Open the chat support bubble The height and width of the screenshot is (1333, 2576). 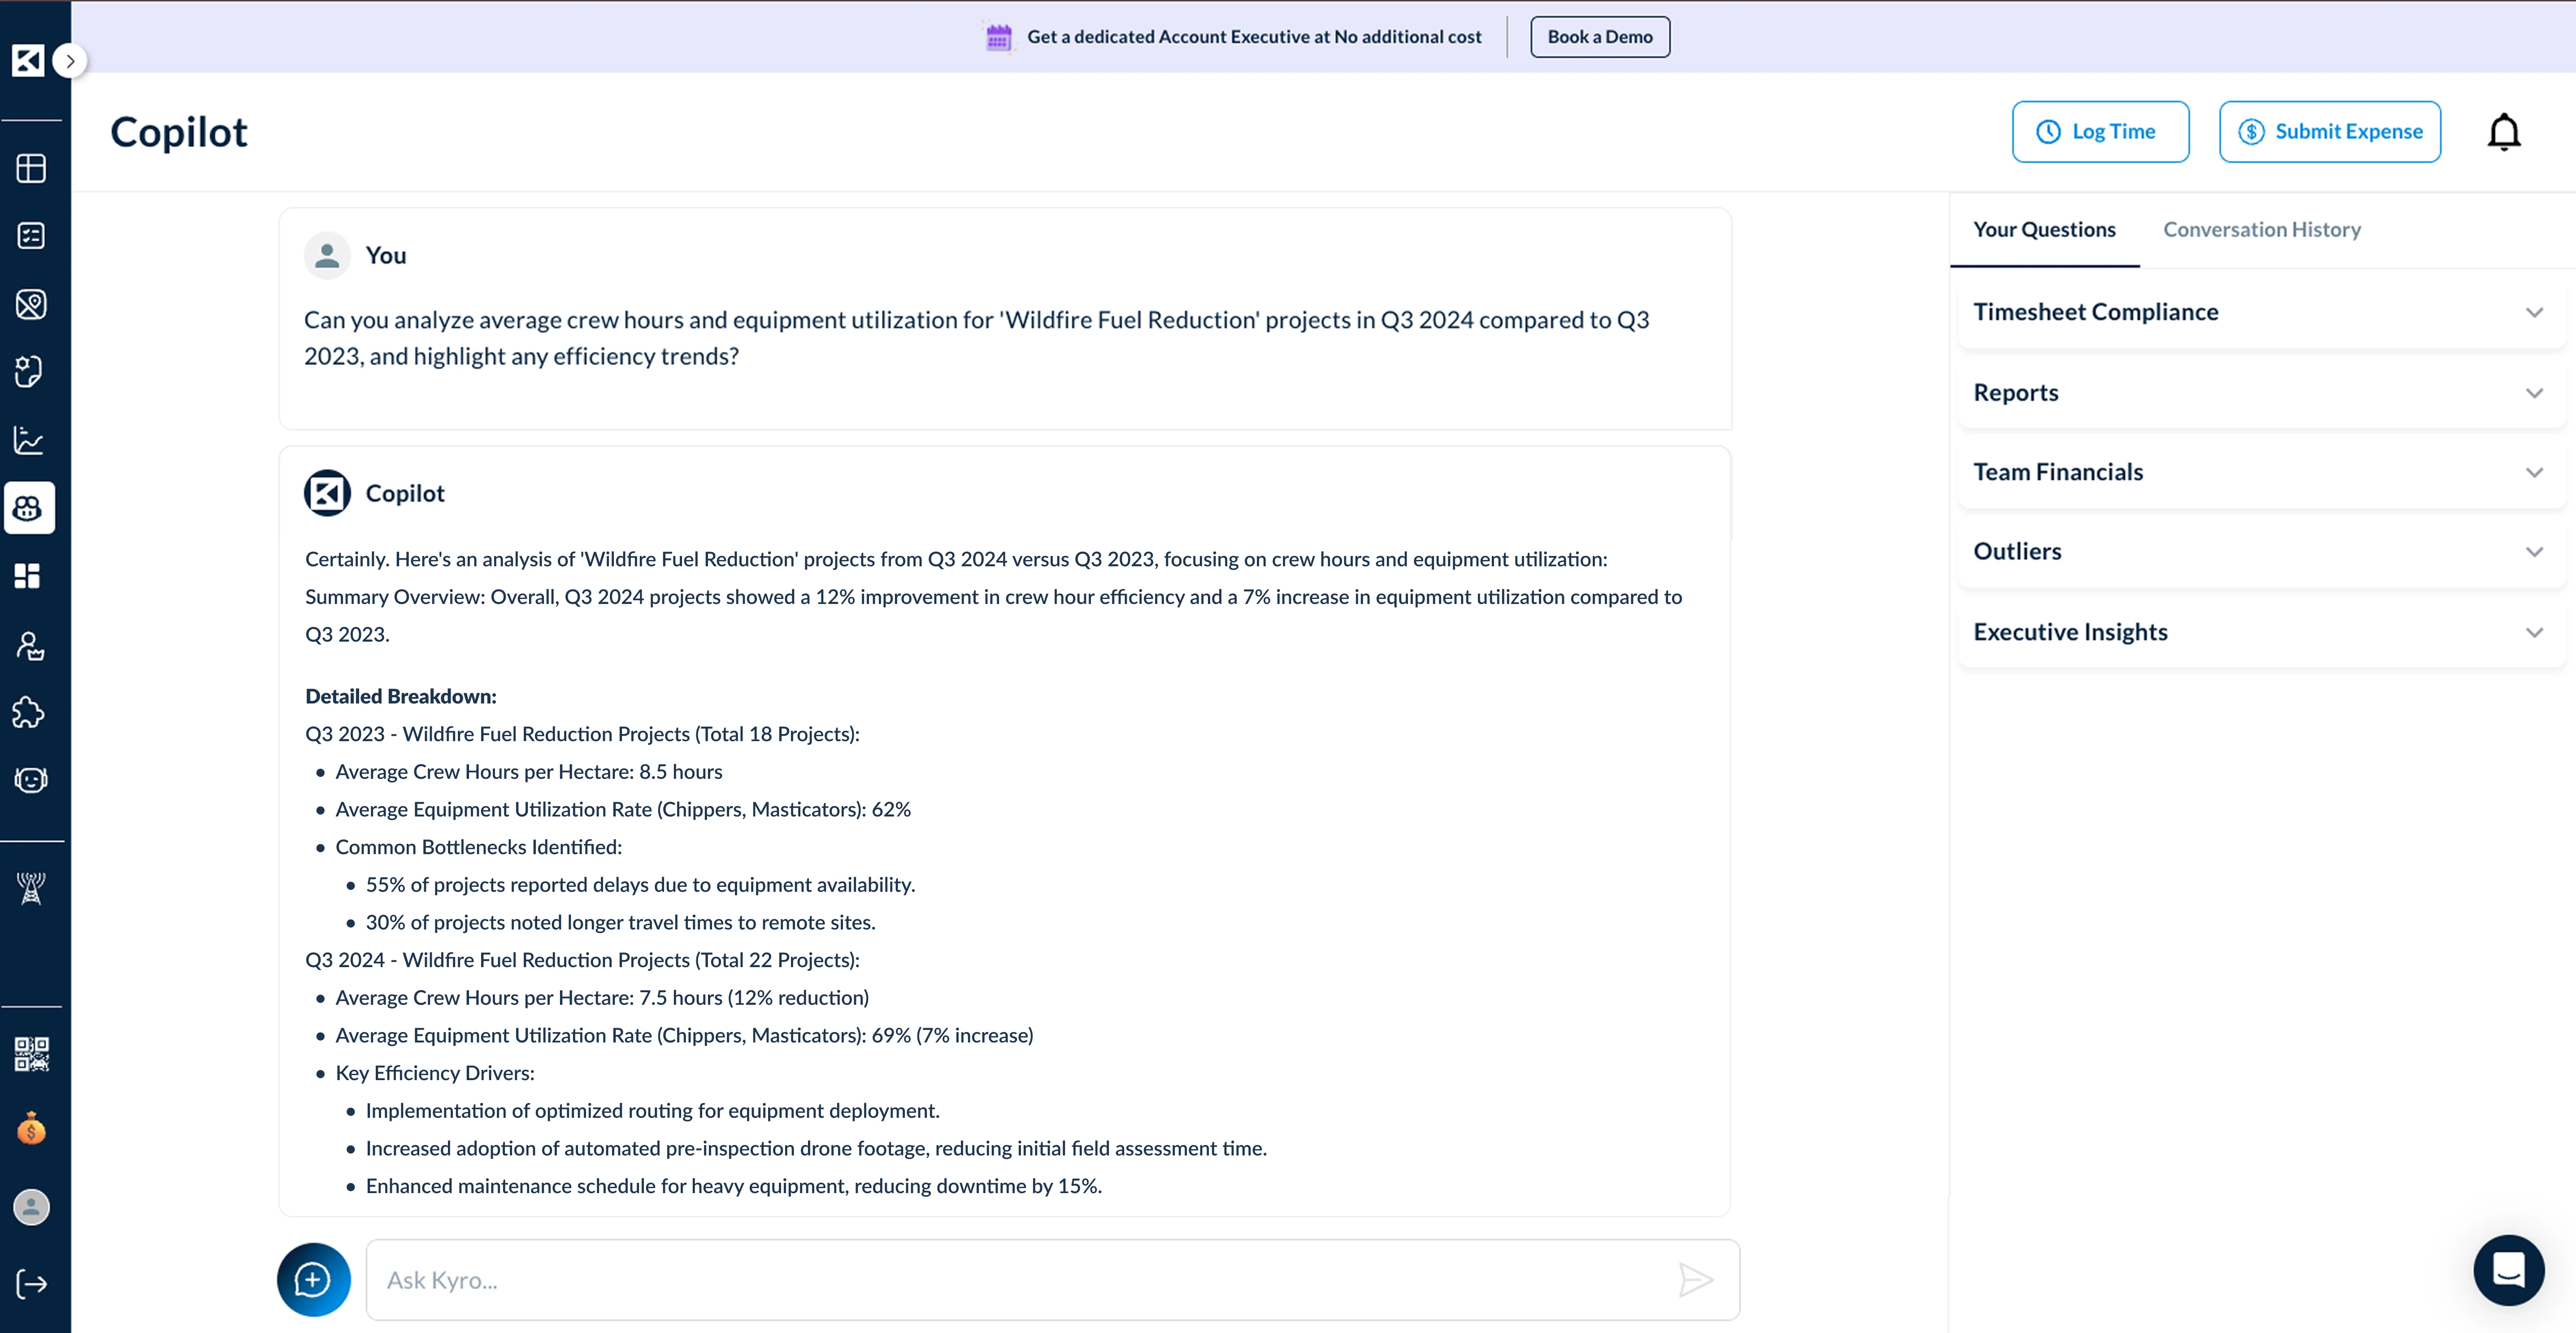tap(2508, 1270)
